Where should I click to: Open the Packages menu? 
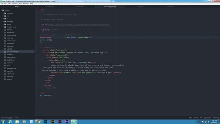coord(26,4)
